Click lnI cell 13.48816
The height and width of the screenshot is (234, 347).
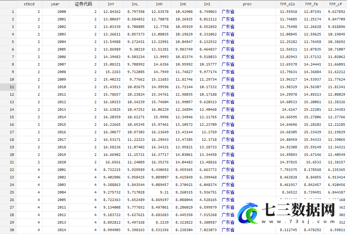[x=208, y=162]
